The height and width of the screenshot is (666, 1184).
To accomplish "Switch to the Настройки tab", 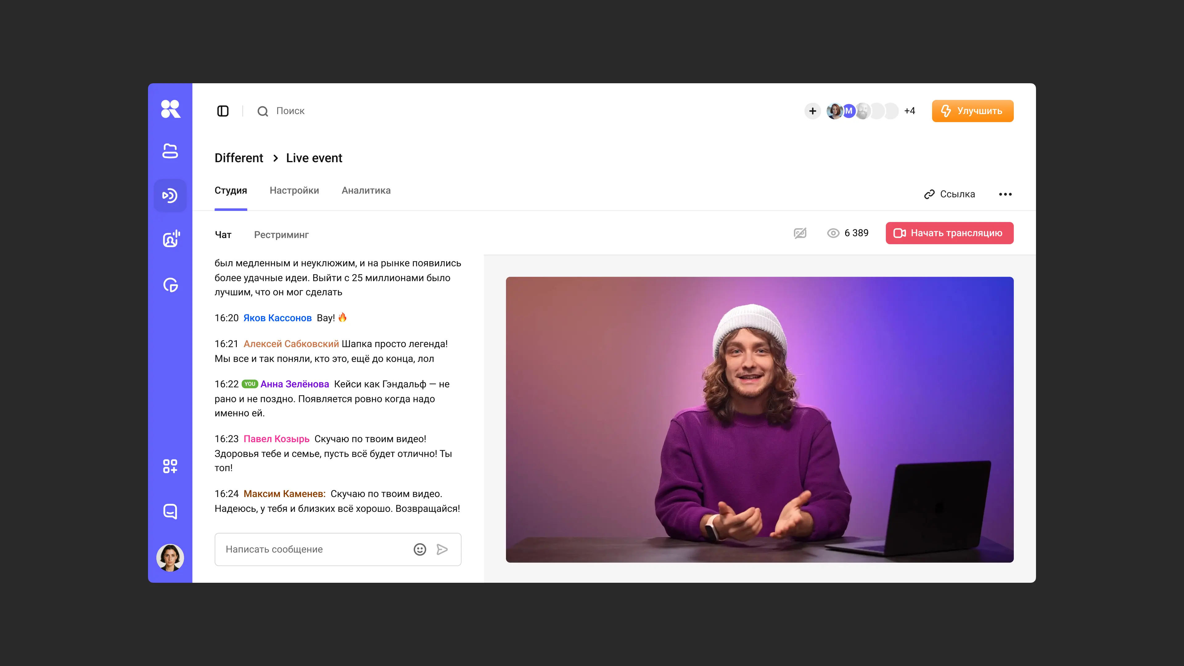I will [294, 190].
